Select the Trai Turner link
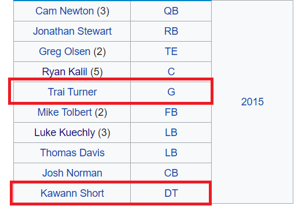302x213 pixels. tap(72, 92)
